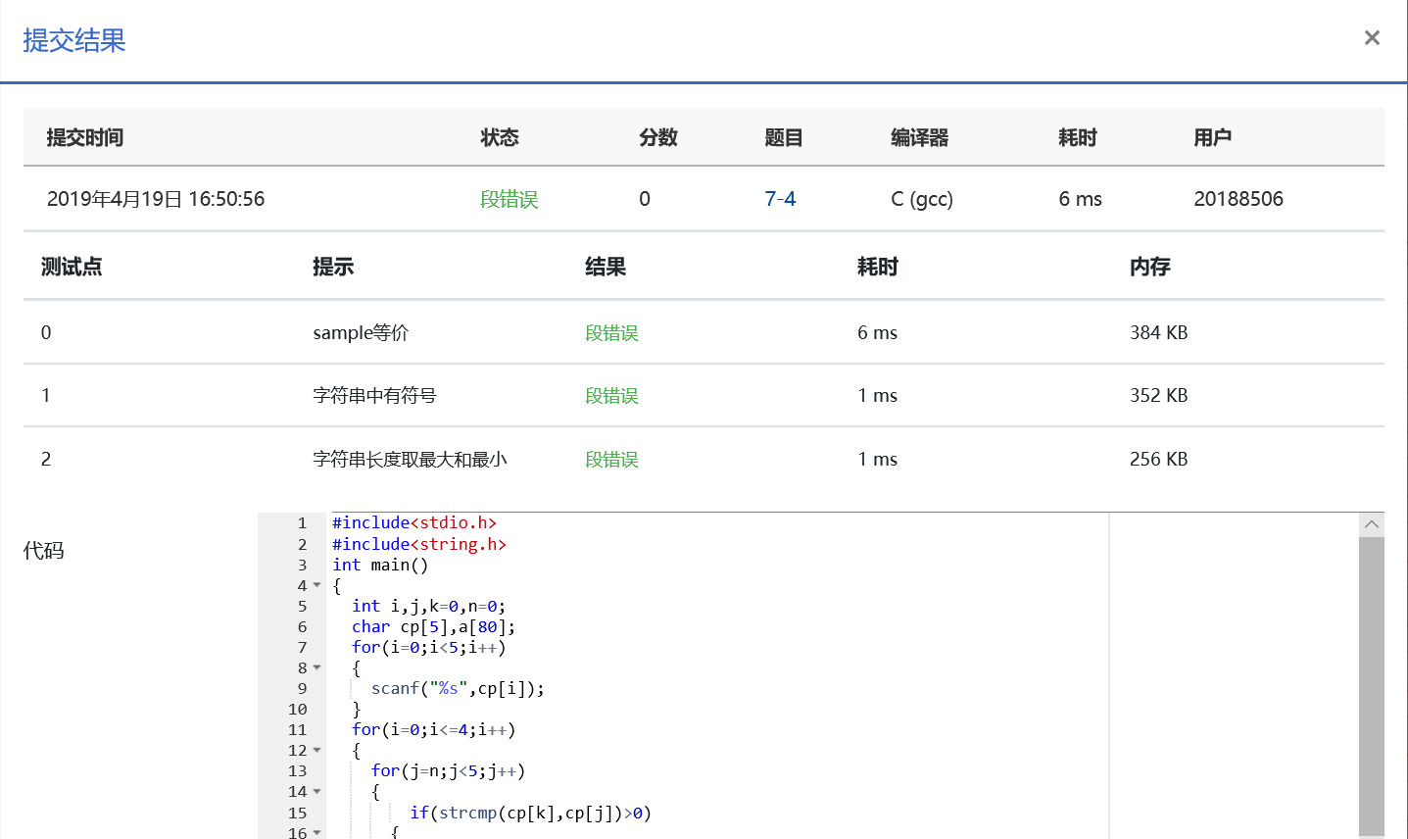Click the 提交结果 dialog title
Viewport: 1408px width, 839px height.
tap(74, 40)
